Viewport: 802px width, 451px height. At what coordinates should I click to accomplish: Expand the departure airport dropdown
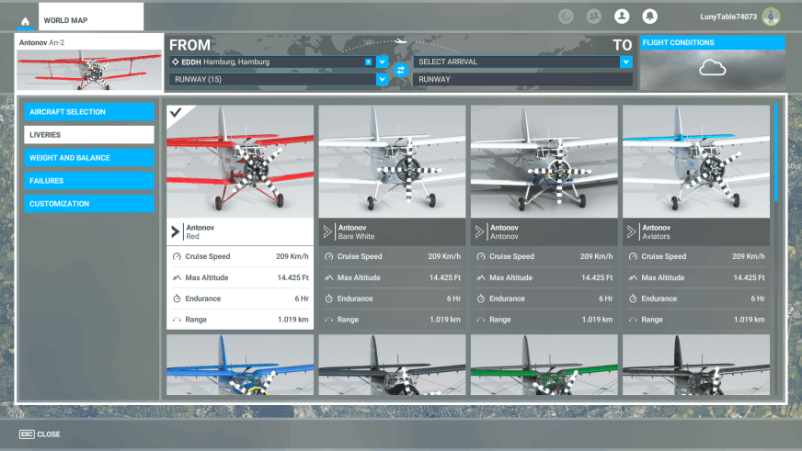[382, 62]
